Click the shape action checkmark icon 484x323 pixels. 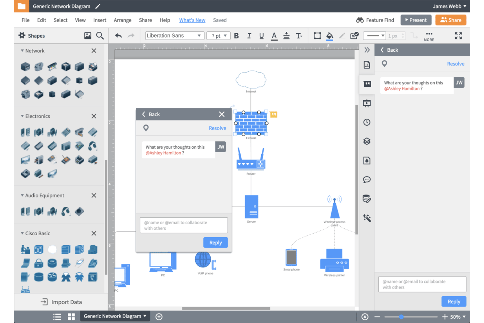pyautogui.click(x=354, y=36)
